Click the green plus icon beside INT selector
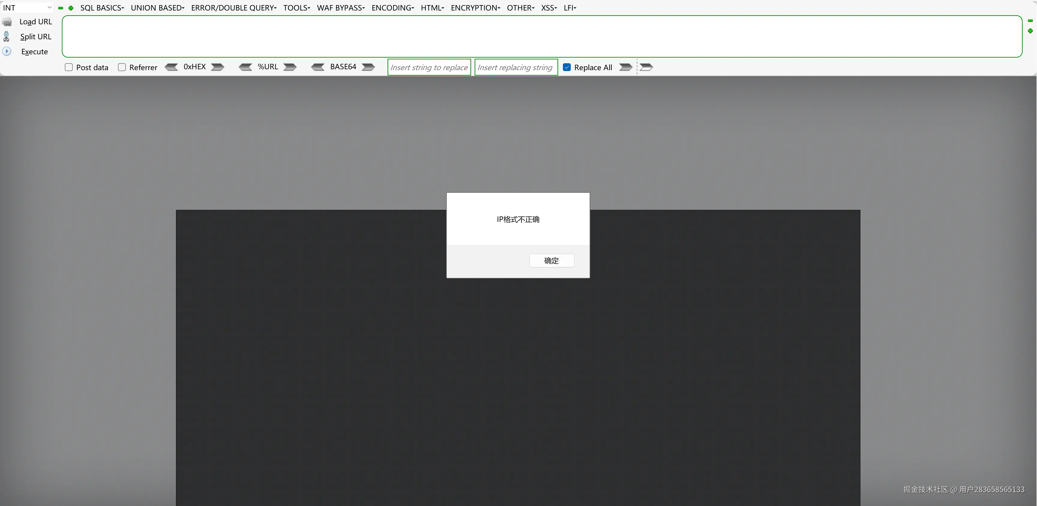The width and height of the screenshot is (1037, 506). click(71, 8)
